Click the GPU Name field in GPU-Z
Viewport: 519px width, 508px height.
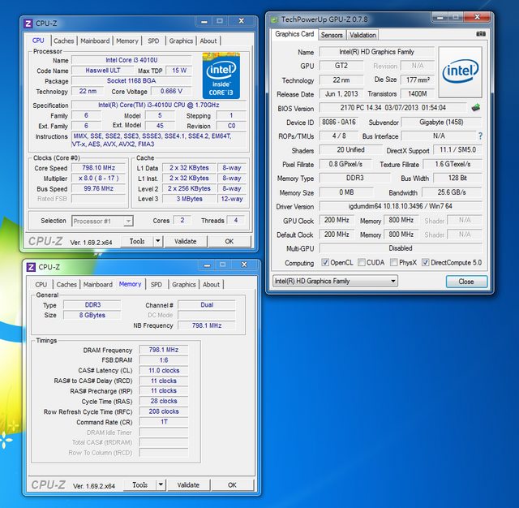tap(376, 52)
